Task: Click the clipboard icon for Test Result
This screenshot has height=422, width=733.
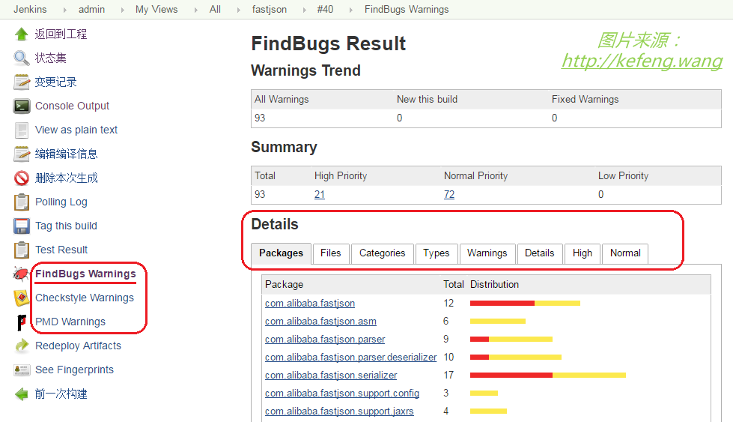Action: 22,250
